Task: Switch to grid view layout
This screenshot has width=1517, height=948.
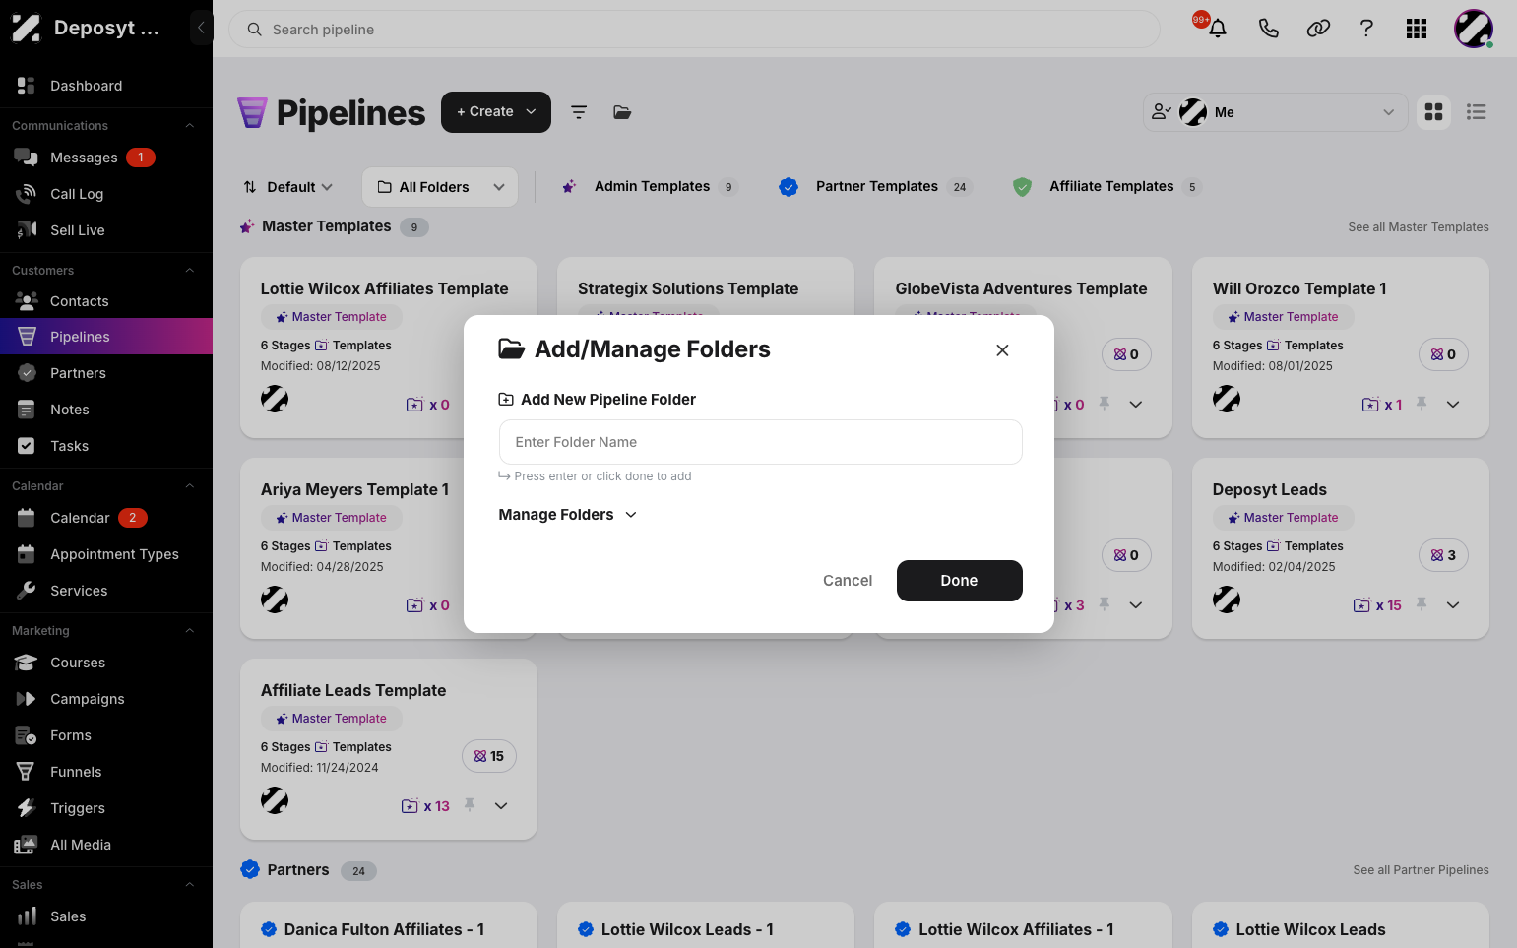Action: coord(1434,112)
